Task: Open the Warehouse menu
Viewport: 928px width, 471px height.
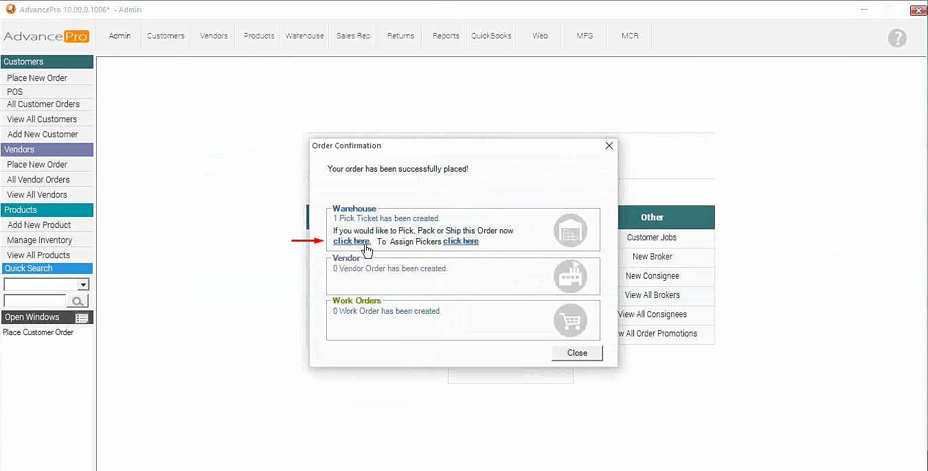Action: [x=304, y=36]
